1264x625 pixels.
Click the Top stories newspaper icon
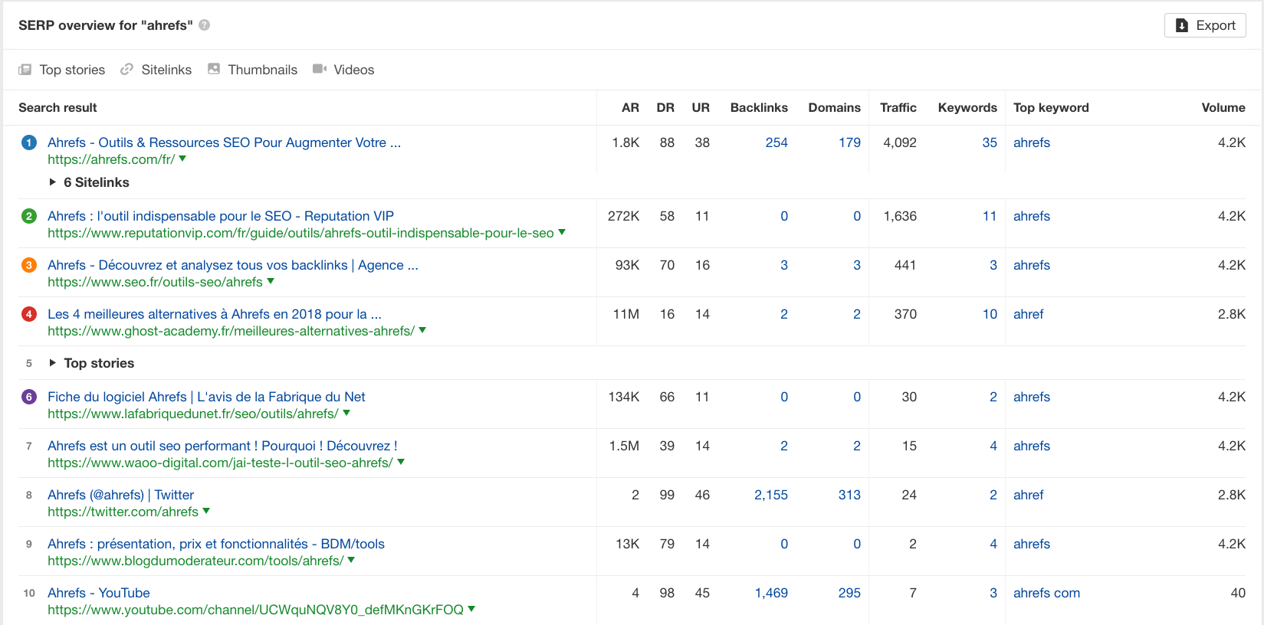click(x=25, y=70)
